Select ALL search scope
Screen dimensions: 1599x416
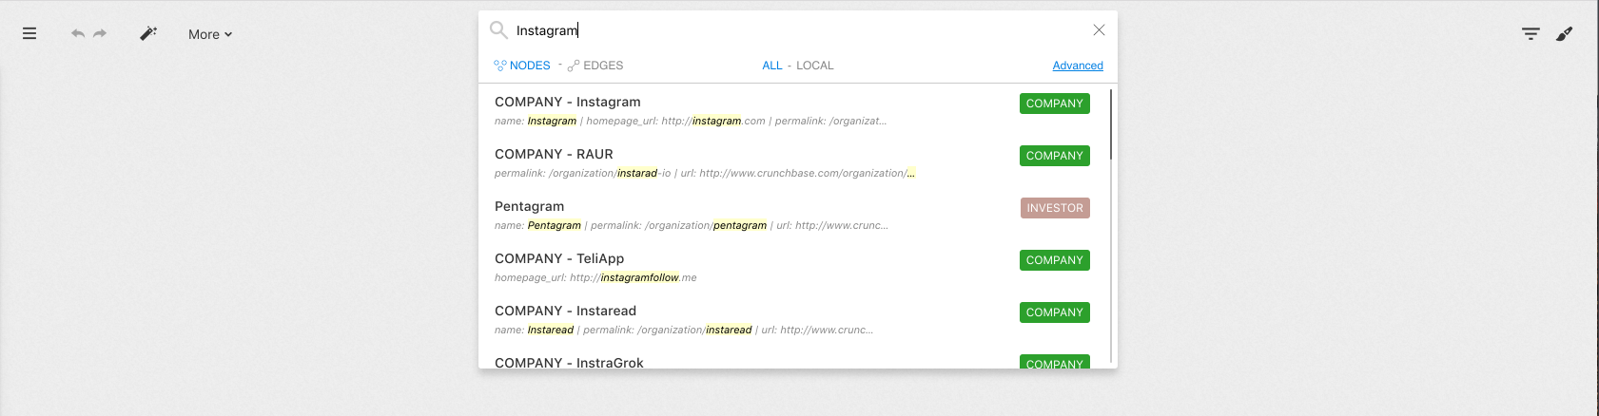pos(771,66)
